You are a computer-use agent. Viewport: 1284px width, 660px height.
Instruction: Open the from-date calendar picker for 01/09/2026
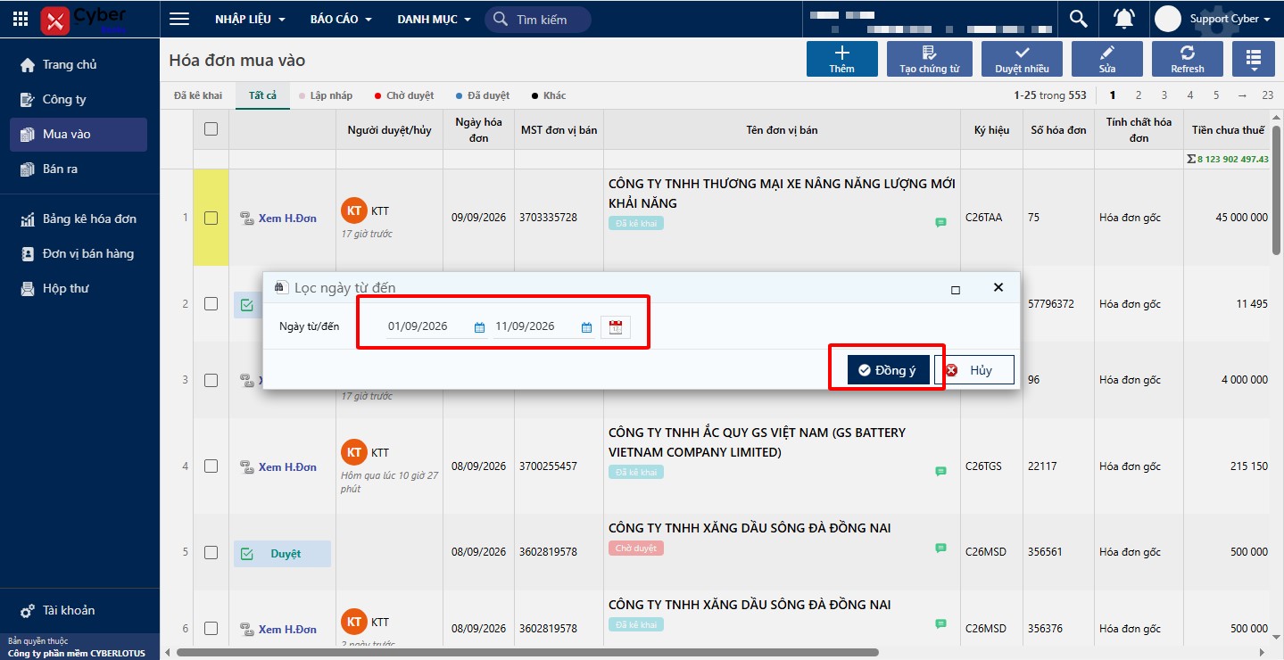479,327
